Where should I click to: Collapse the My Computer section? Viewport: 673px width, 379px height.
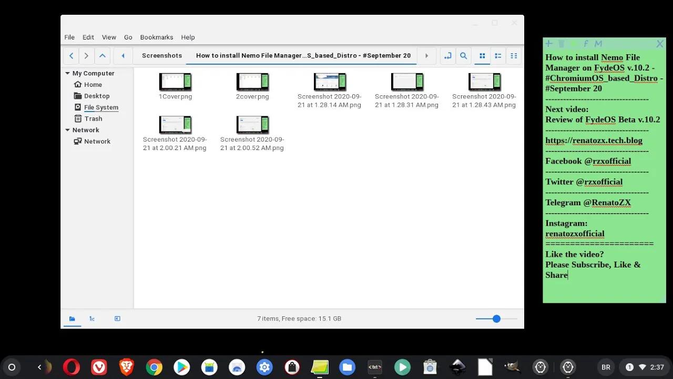tap(67, 73)
